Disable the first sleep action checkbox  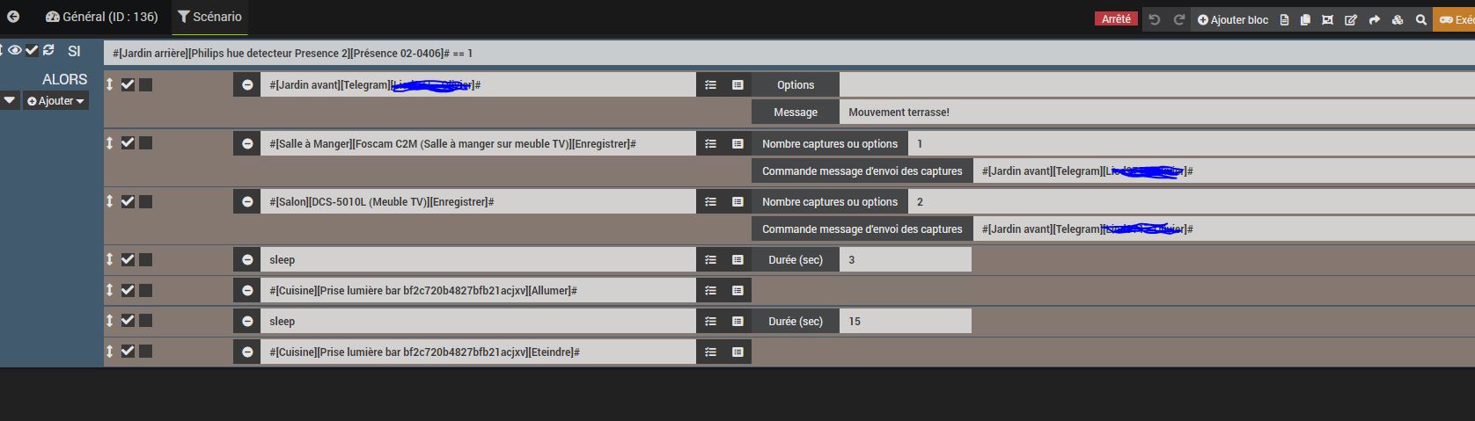click(x=128, y=259)
